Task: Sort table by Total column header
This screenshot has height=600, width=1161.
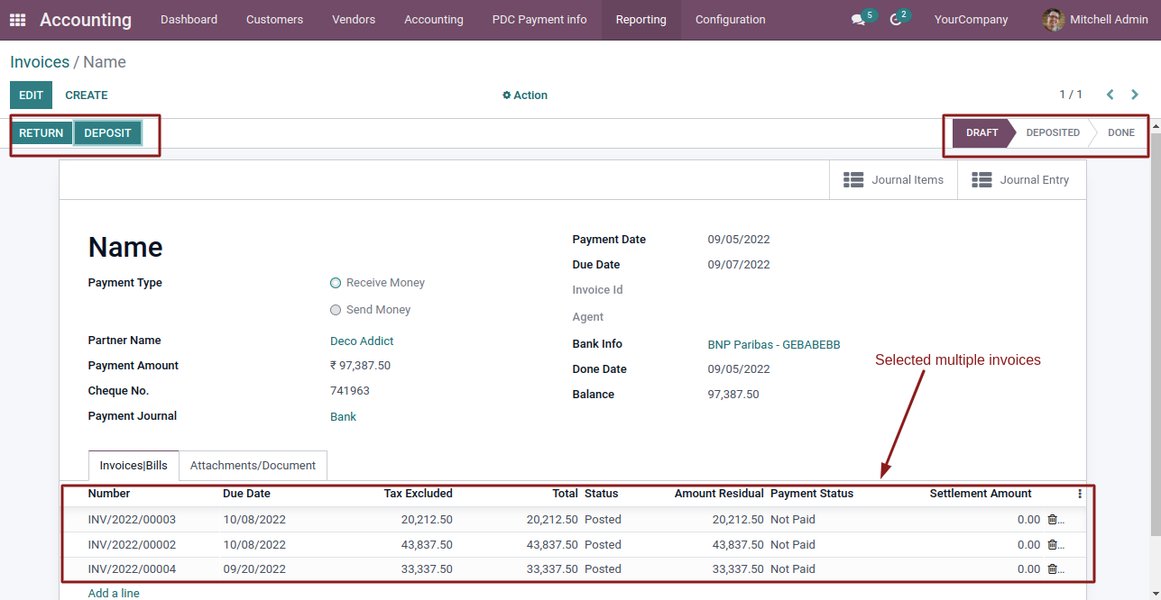Action: [x=565, y=494]
